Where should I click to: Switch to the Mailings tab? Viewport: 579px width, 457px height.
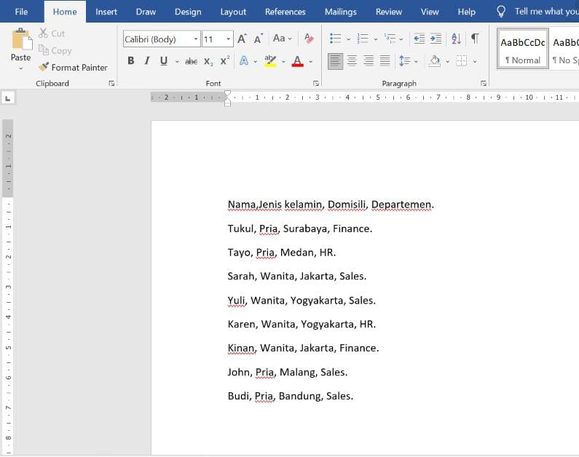pyautogui.click(x=340, y=12)
